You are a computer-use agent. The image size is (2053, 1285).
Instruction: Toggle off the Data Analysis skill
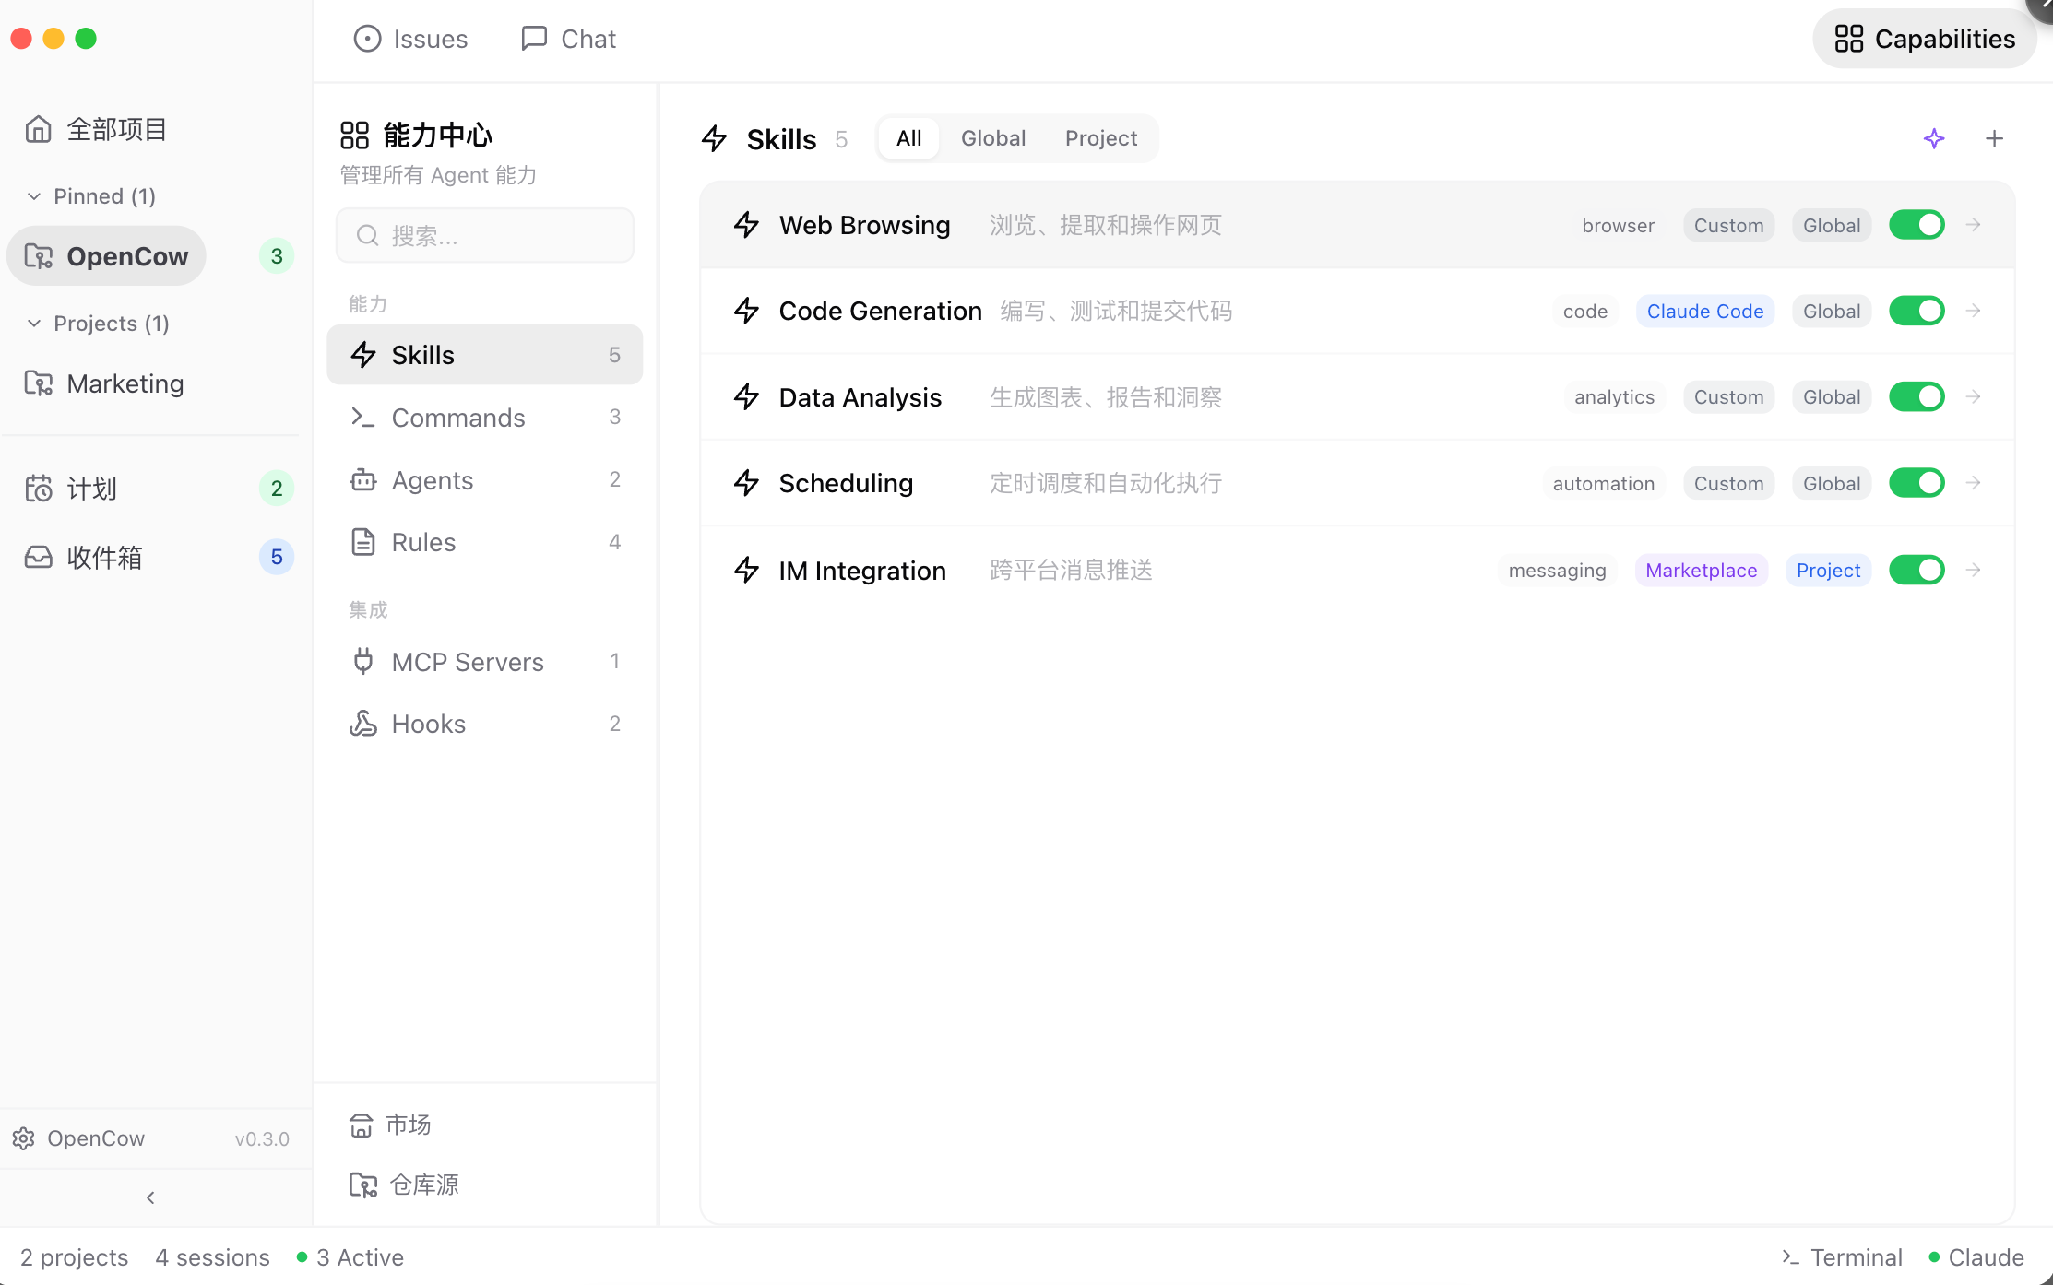click(1917, 397)
